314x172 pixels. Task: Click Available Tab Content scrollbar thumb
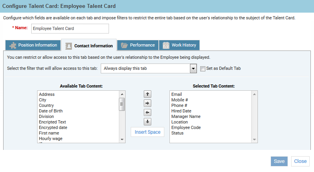(x=122, y=104)
